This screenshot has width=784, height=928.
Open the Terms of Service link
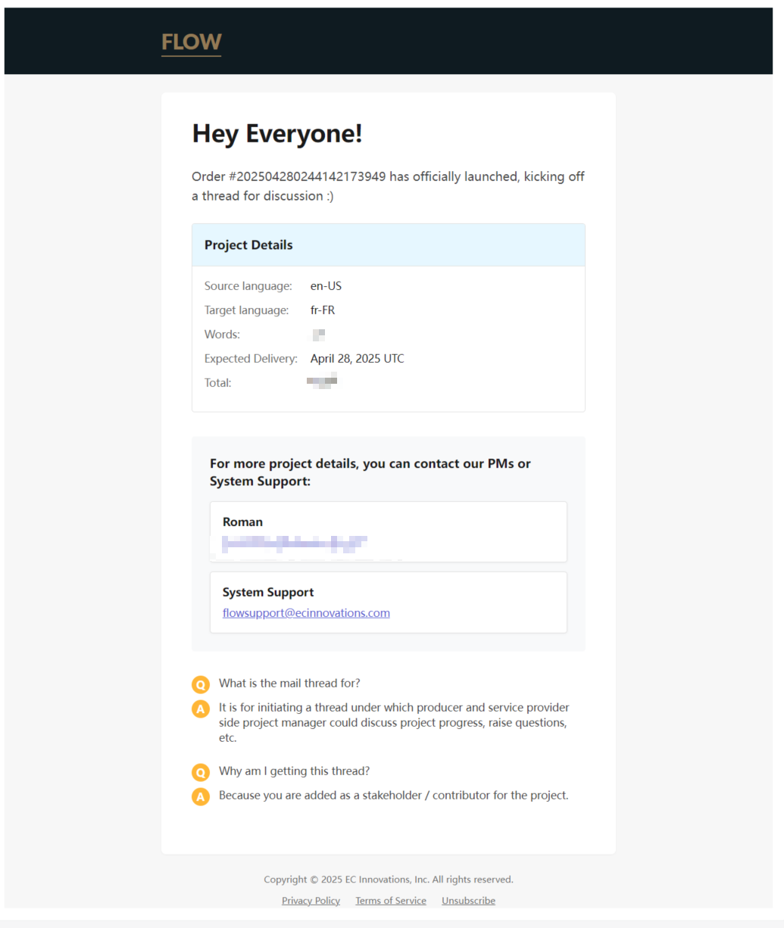pos(391,901)
